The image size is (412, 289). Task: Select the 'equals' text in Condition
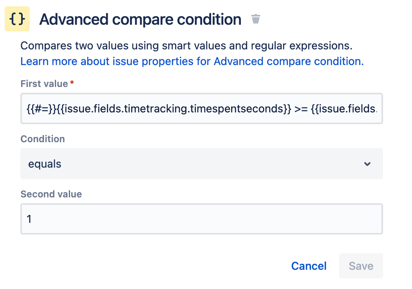[45, 164]
